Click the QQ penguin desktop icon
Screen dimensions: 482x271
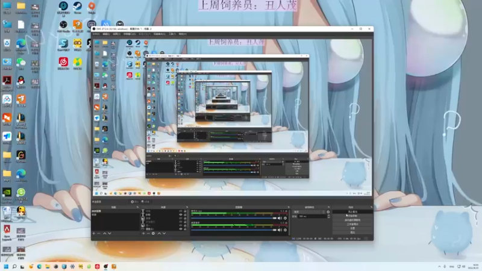click(21, 82)
